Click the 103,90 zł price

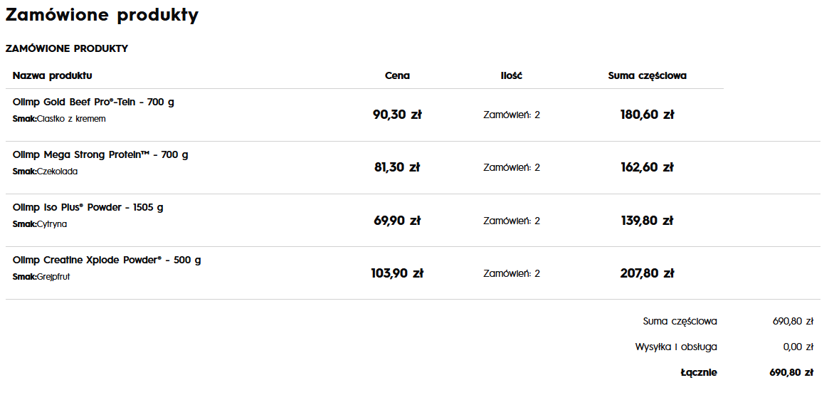(x=397, y=273)
